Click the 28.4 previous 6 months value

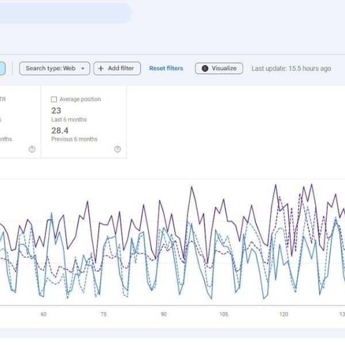coord(59,131)
